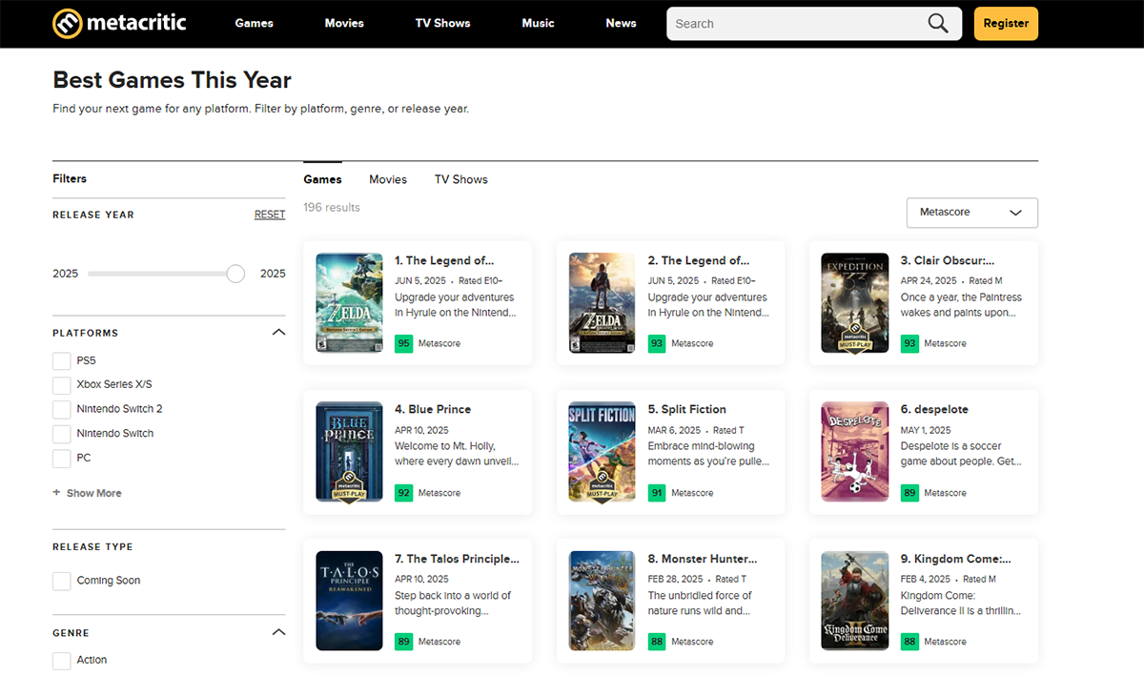The image size is (1144, 676).
Task: Open the 8. Monster Hunter title link
Action: [703, 559]
